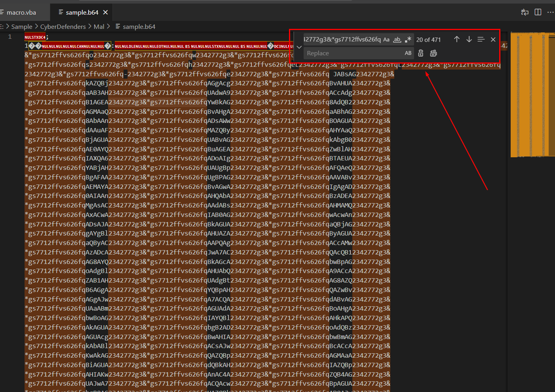
Task: Collapse the replace row with the chevron
Action: 299,47
